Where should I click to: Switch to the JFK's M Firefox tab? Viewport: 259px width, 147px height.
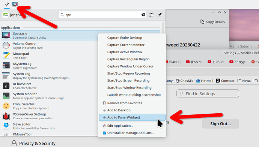pyautogui.click(x=194, y=62)
